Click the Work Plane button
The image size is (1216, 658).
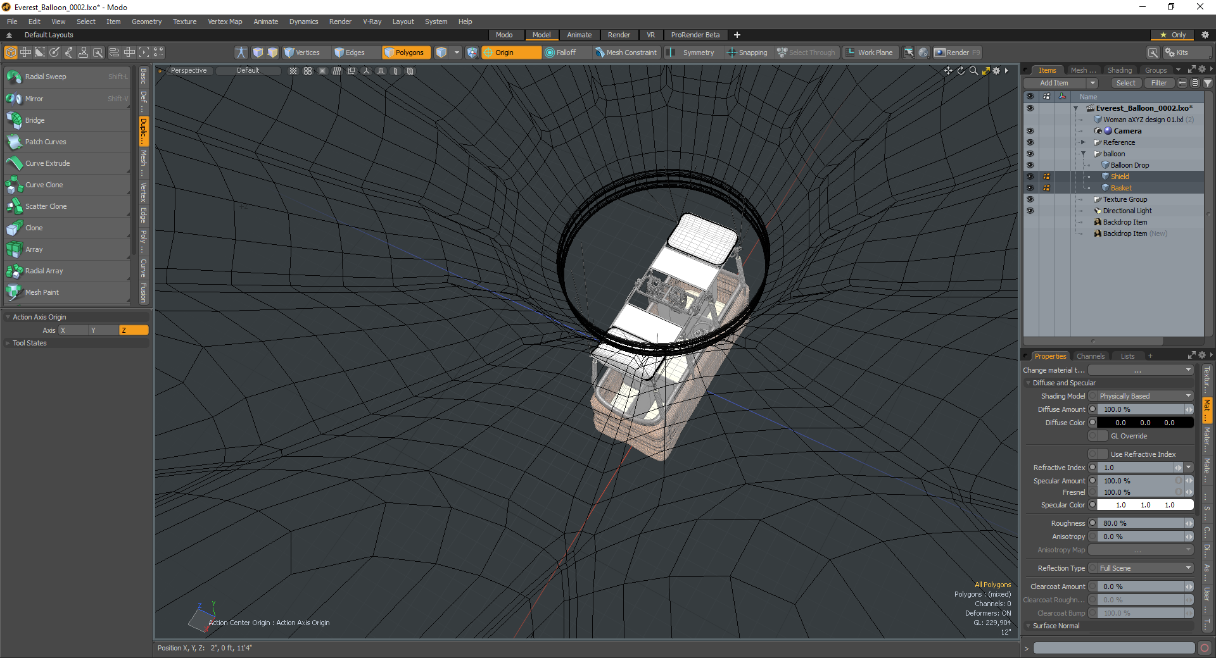870,53
